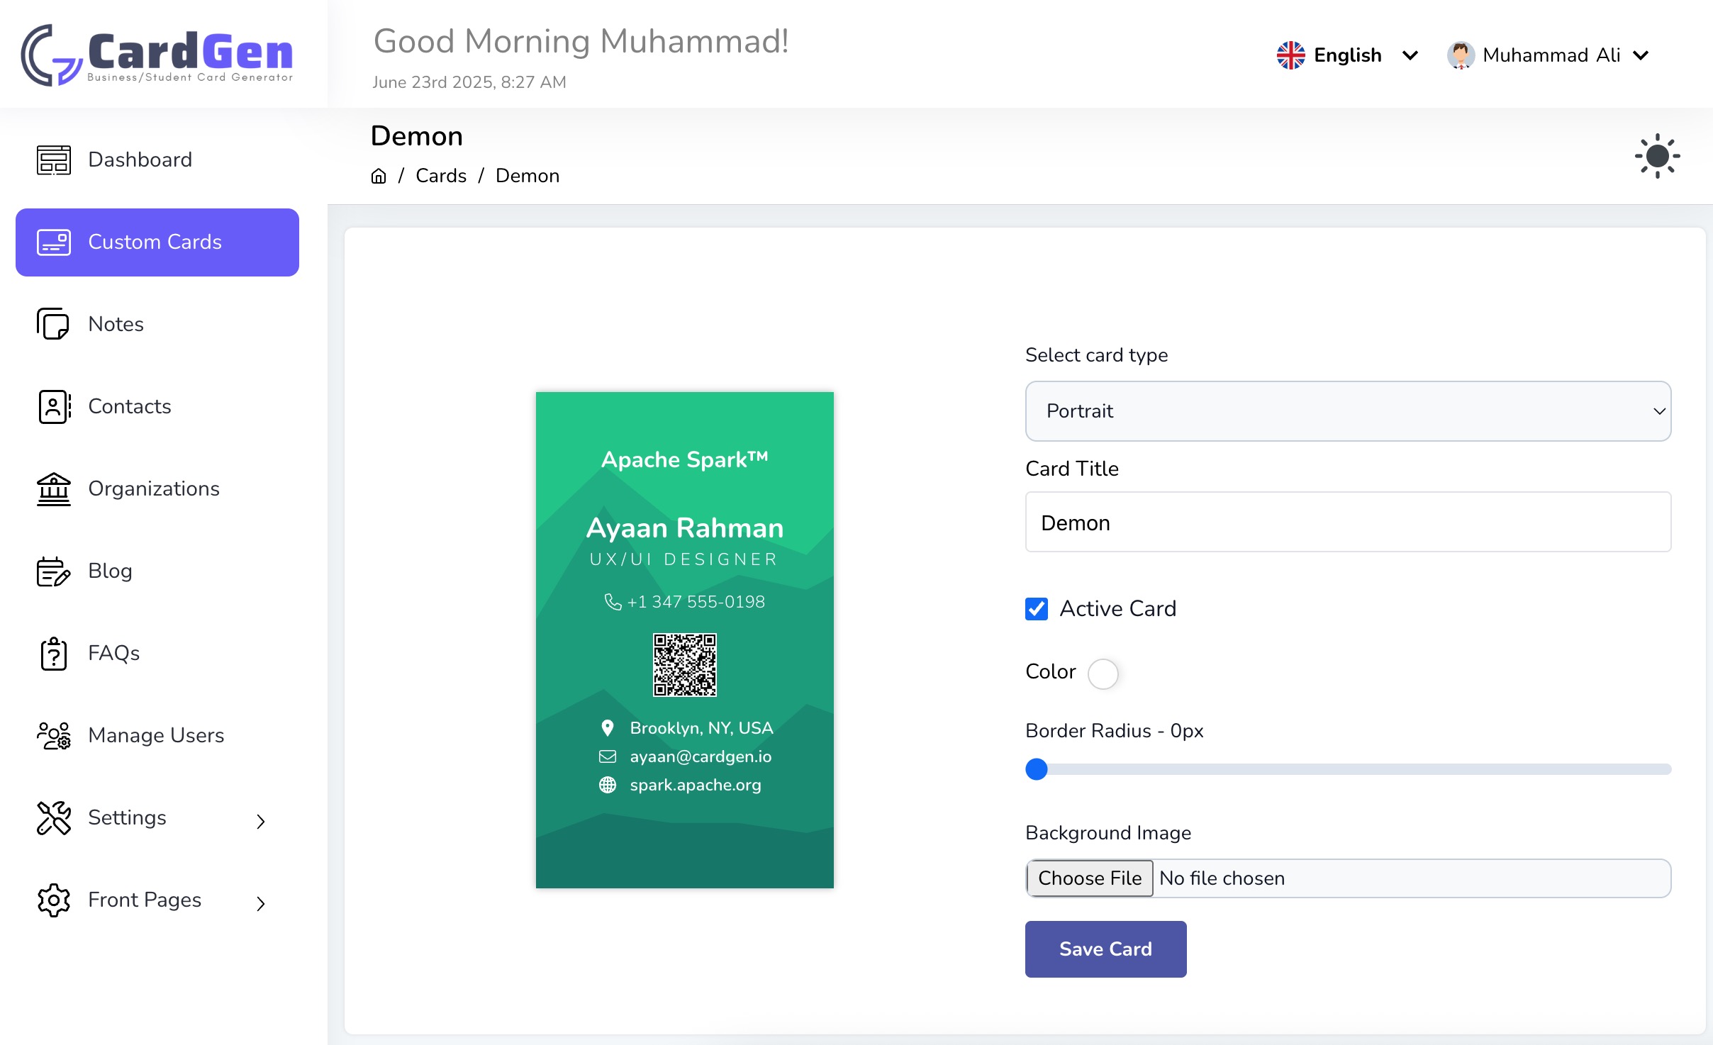Click the globe website icon on the card
The image size is (1713, 1045).
coord(608,785)
